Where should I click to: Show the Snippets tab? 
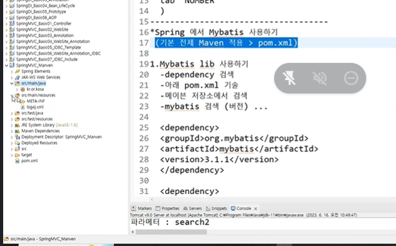pos(216,208)
